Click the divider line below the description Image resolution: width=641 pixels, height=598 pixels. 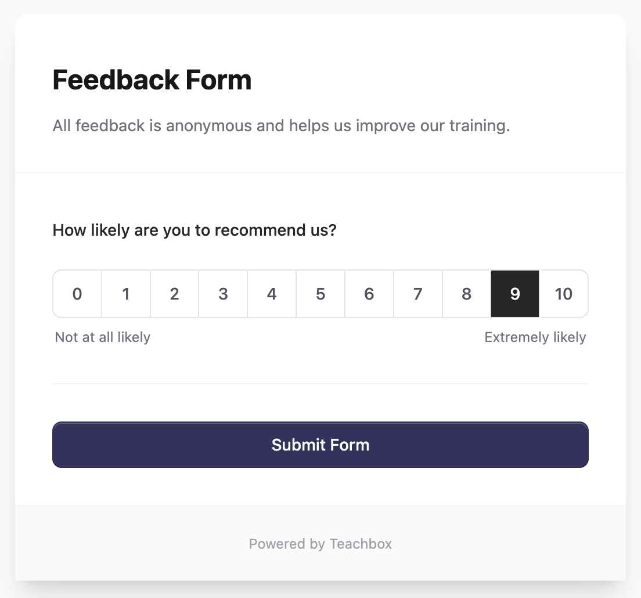320,172
